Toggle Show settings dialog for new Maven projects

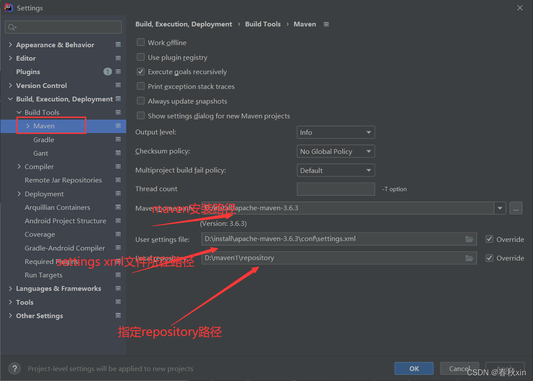[141, 116]
